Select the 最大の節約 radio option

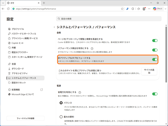pos(61,117)
